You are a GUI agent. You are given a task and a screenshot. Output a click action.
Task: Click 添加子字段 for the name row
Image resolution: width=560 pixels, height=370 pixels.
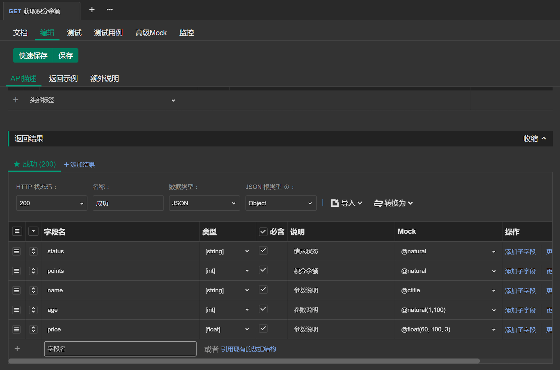(520, 291)
